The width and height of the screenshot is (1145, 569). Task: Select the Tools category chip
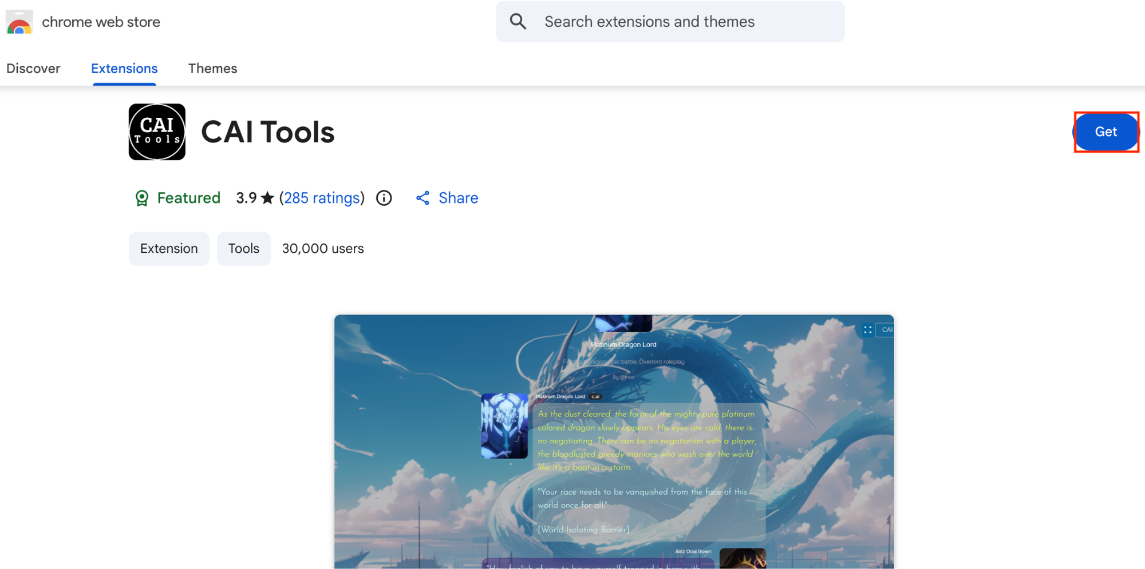pos(243,249)
